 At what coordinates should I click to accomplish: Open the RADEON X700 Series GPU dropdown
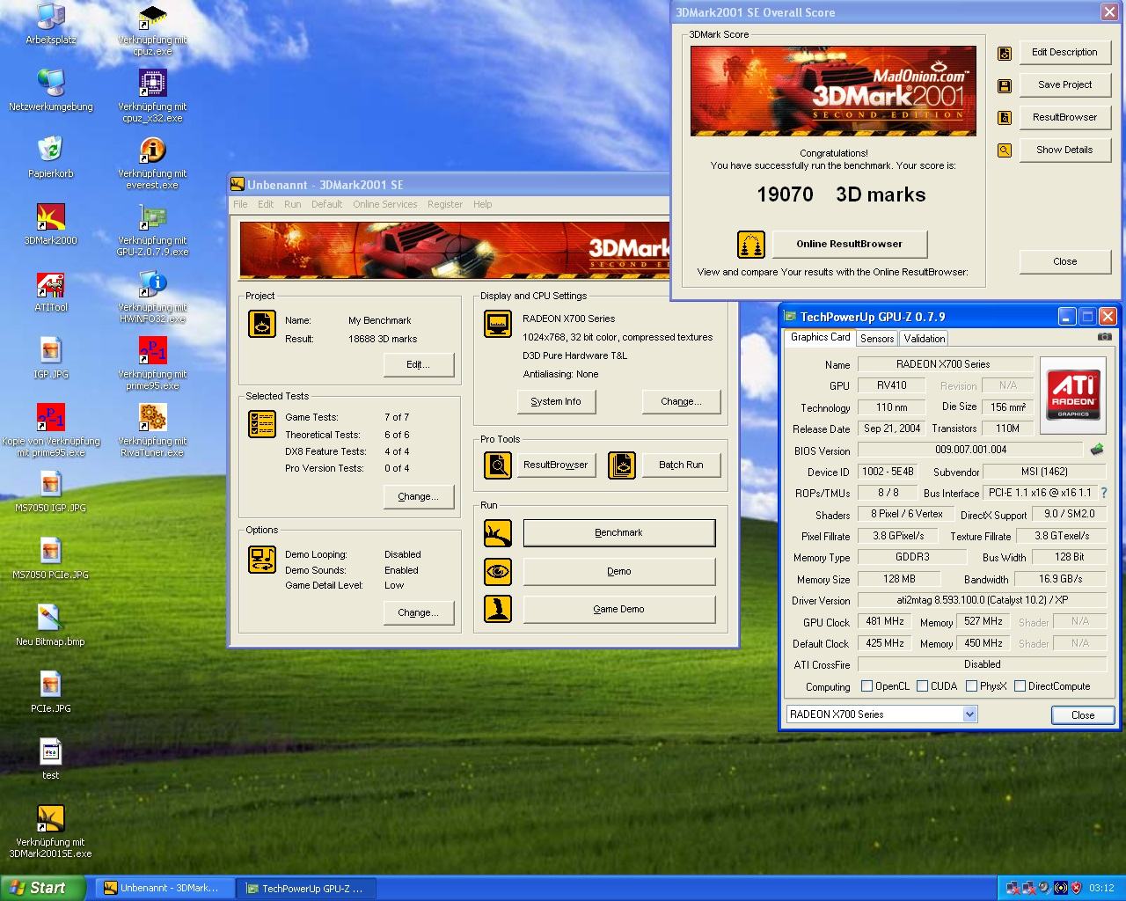881,714
